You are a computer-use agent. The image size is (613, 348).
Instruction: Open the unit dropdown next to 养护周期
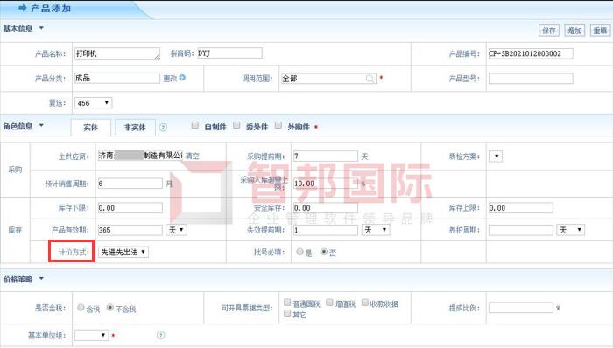(x=570, y=230)
